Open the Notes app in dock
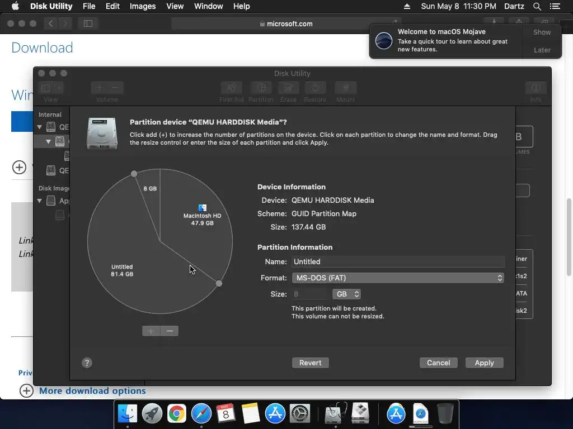 coord(250,413)
